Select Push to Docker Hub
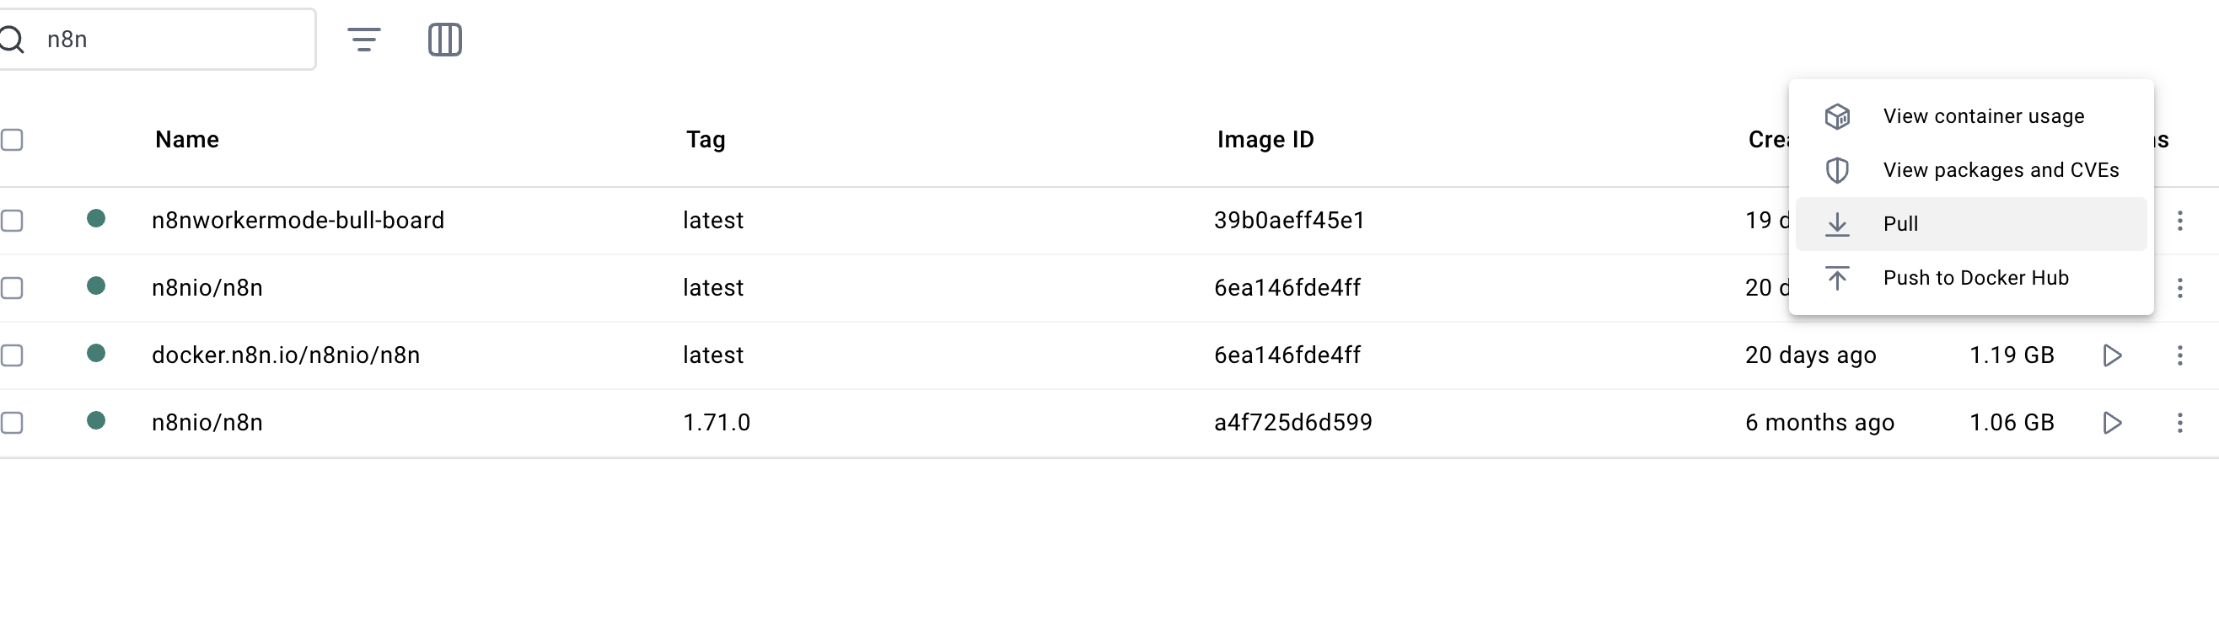 [1971, 278]
